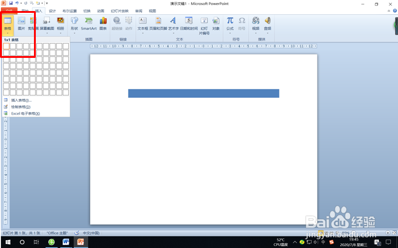Expand the arrow under 文本框
This screenshot has height=248, width=398.
pyautogui.click(x=143, y=33)
